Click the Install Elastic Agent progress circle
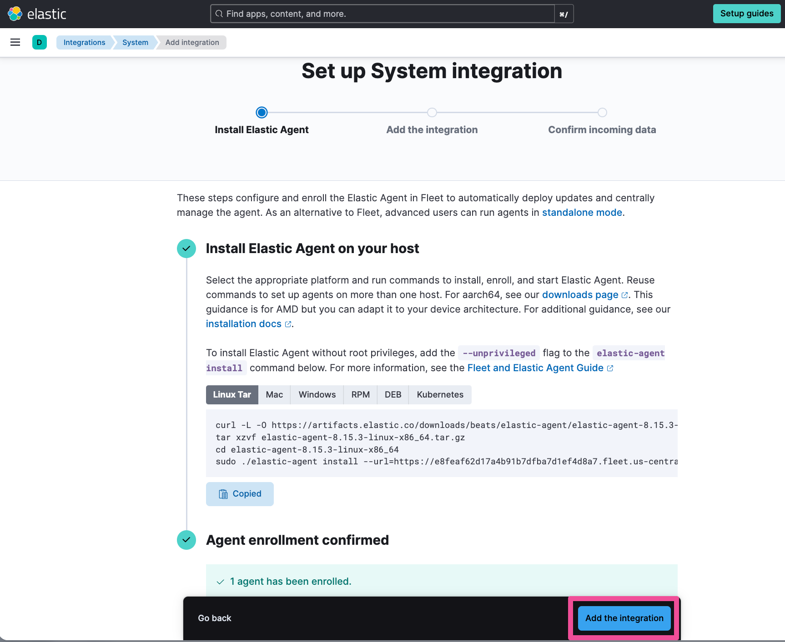785x642 pixels. pos(262,112)
